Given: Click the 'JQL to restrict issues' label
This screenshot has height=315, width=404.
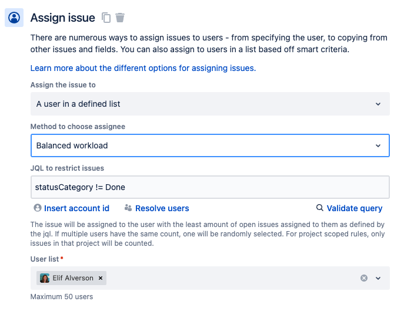Looking at the screenshot, I should pos(67,168).
